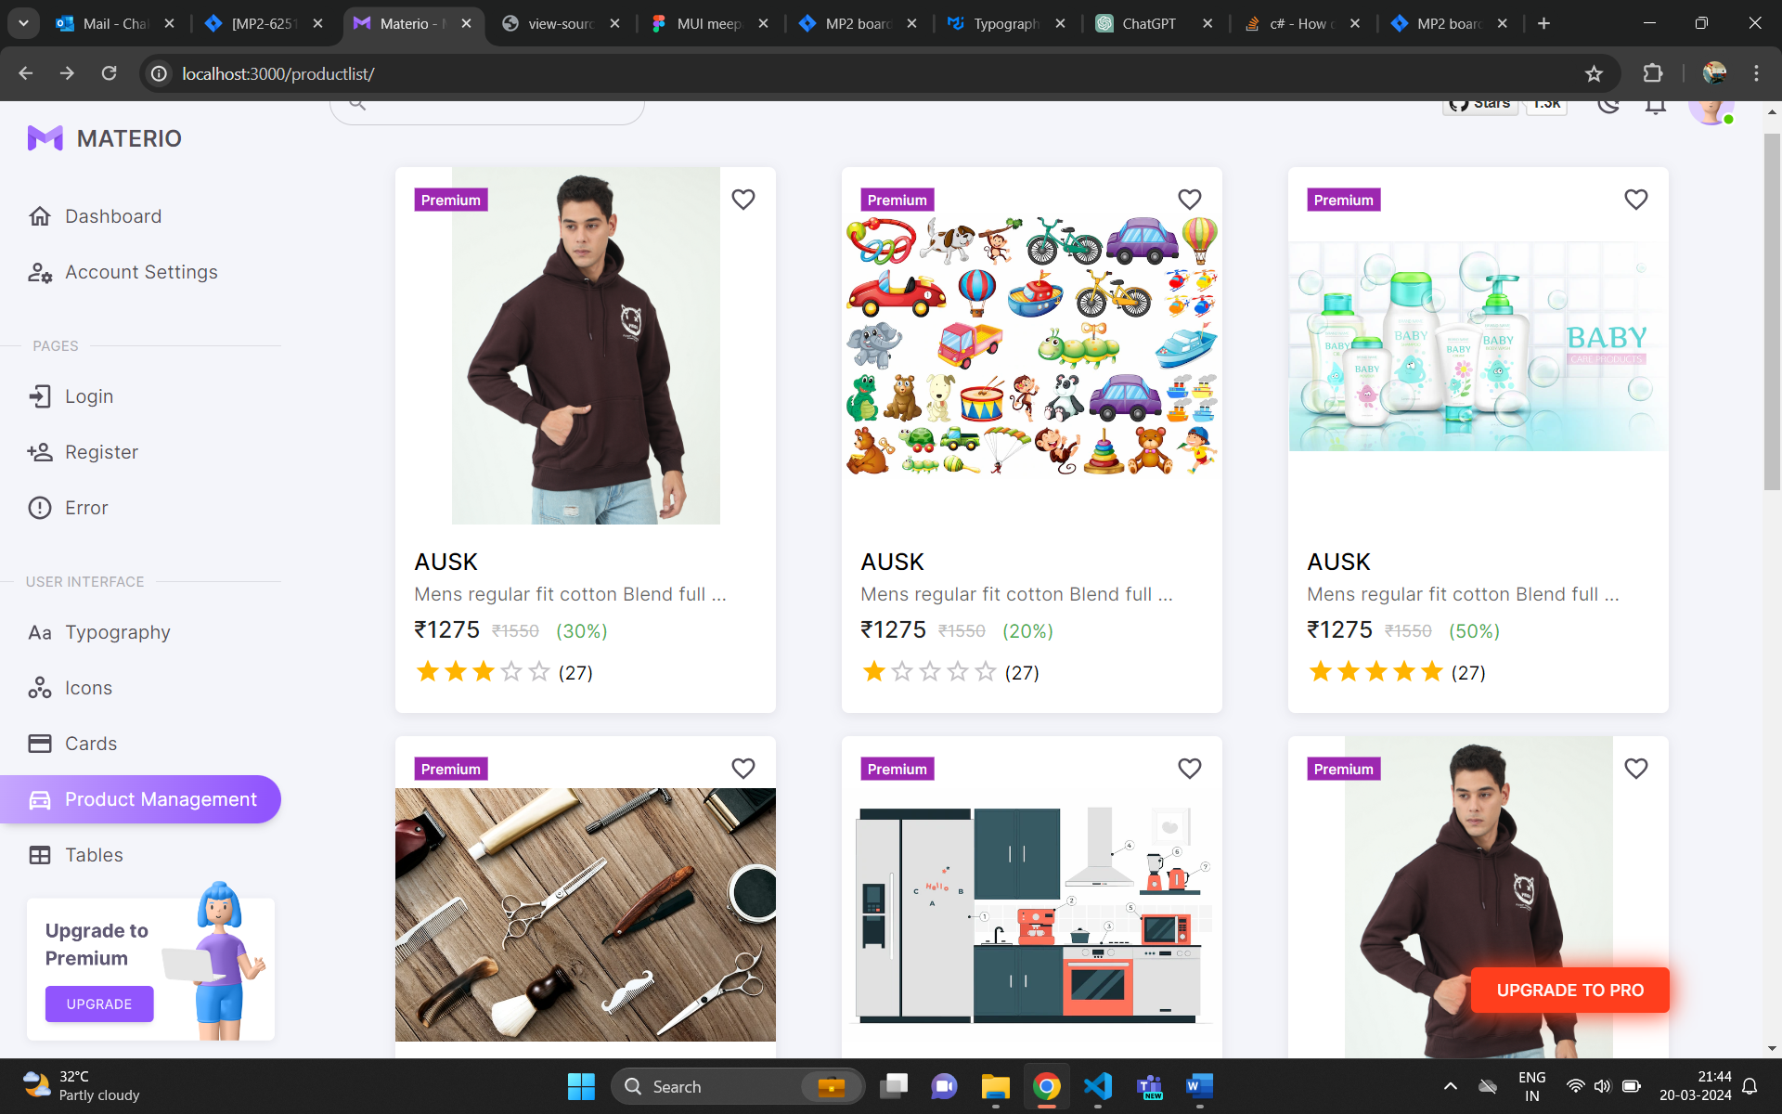
Task: View site information icon in address bar
Action: [x=160, y=73]
